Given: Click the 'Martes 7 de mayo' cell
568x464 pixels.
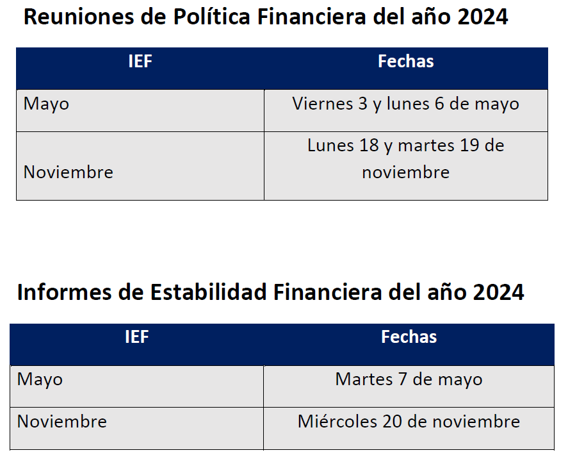Looking at the screenshot, I should pyautogui.click(x=409, y=379).
